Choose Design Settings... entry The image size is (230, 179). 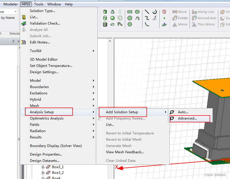coord(59,72)
